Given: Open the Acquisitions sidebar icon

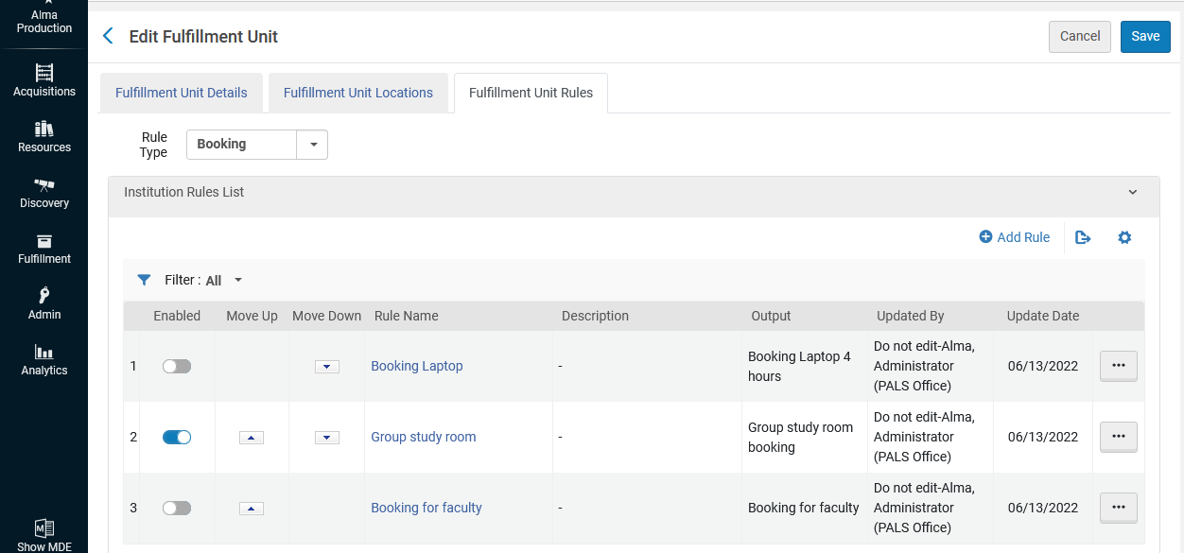Looking at the screenshot, I should point(44,79).
